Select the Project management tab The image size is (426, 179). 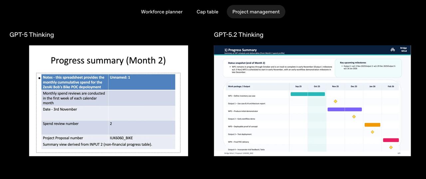[256, 12]
